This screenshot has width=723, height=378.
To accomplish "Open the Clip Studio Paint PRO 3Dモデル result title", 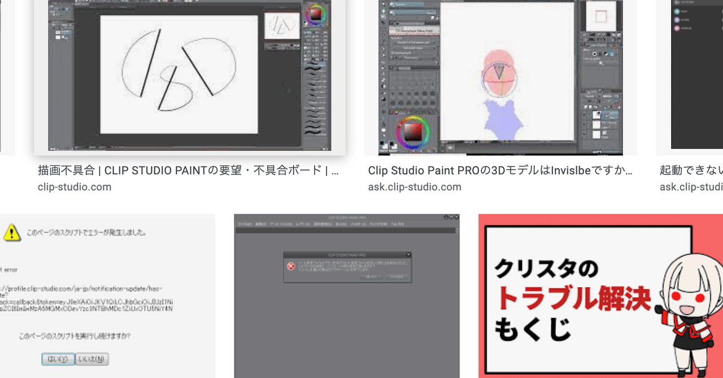I will [500, 170].
